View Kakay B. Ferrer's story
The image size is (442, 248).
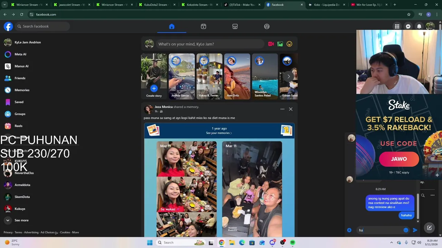coord(209,76)
